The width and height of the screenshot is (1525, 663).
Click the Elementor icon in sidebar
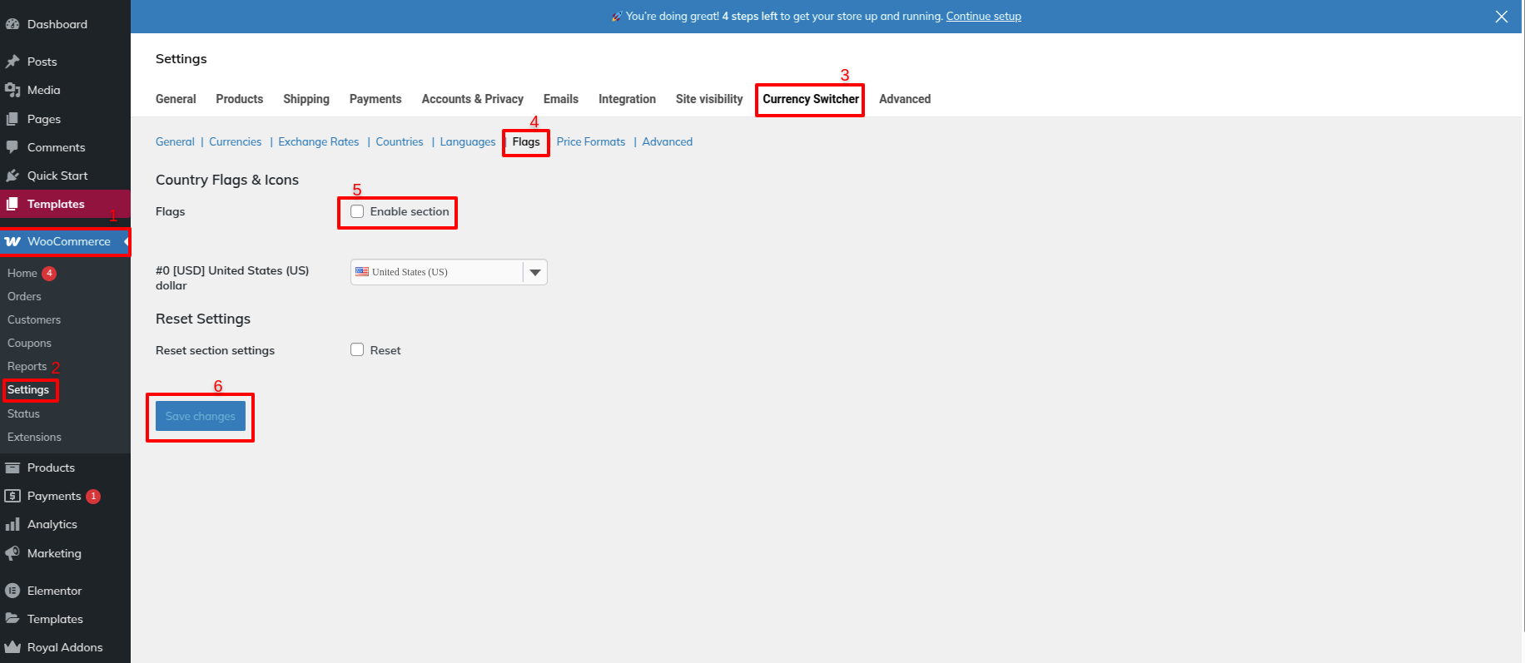point(12,591)
